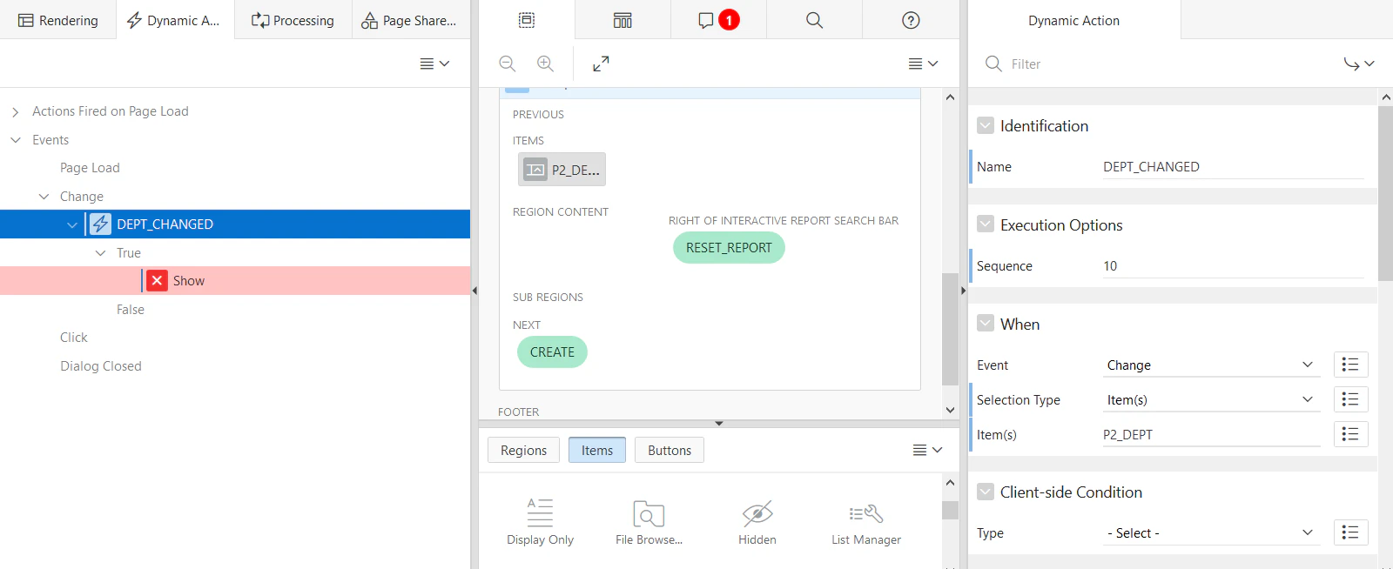Show the Regions gallery
1393x569 pixels.
[524, 450]
